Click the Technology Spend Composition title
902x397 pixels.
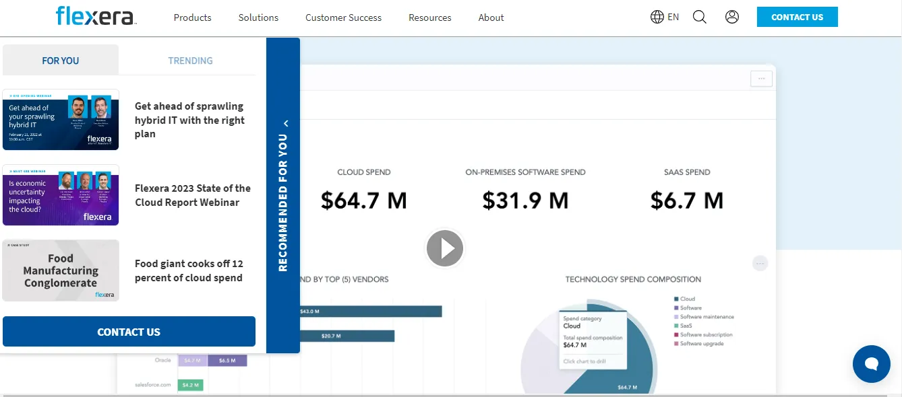tap(633, 279)
